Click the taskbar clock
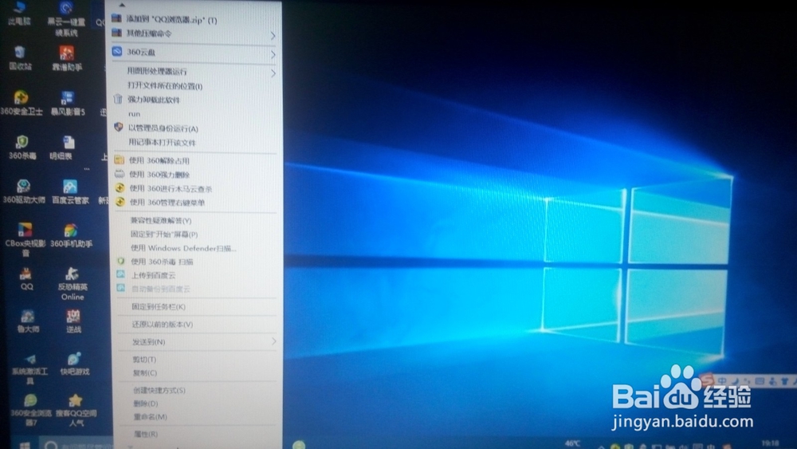797x449 pixels. (770, 443)
